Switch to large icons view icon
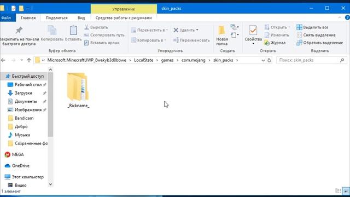This screenshot has width=350, height=197. (346, 191)
